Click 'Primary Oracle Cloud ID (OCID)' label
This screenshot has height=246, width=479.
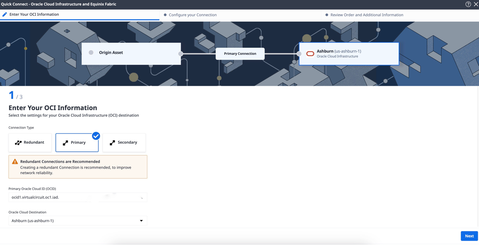pos(32,189)
